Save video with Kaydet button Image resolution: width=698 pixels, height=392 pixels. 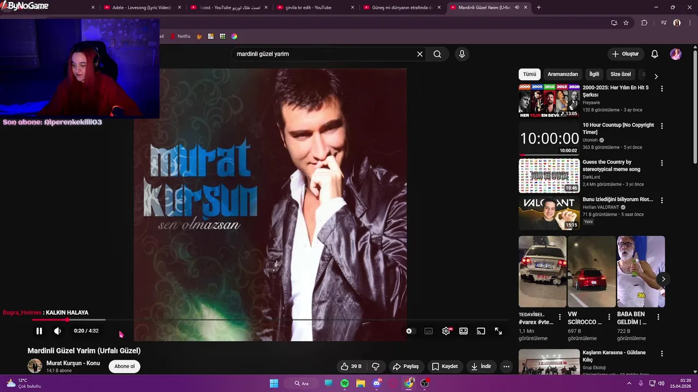coord(445,366)
